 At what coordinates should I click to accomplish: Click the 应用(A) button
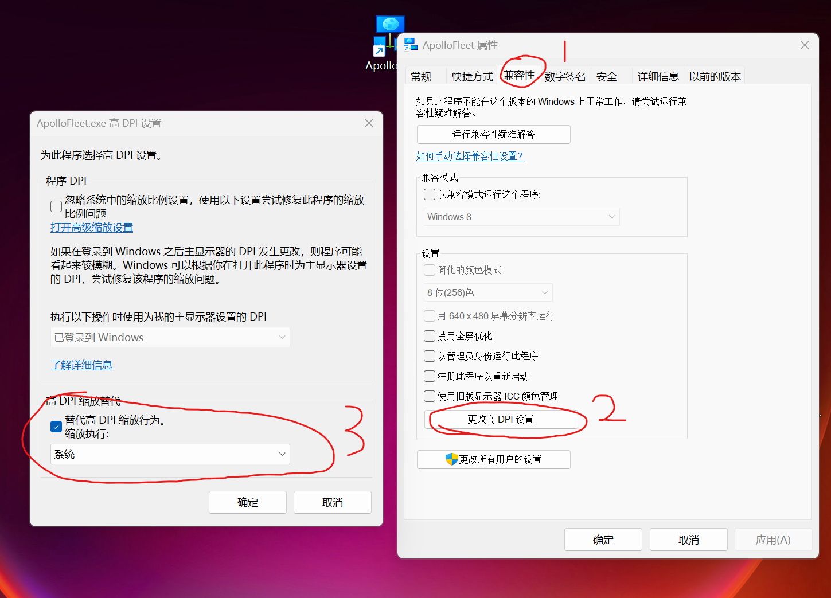773,540
